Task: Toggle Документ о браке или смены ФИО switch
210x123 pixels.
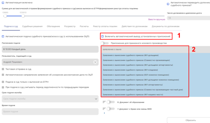Action: [x=111, y=109]
